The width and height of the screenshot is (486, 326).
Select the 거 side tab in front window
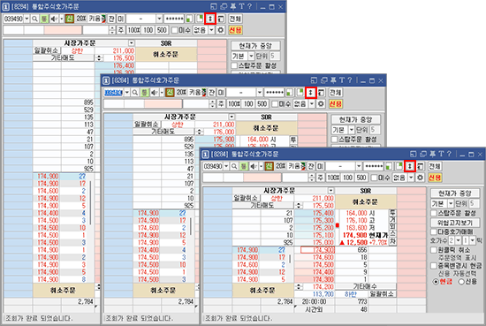tap(392, 220)
